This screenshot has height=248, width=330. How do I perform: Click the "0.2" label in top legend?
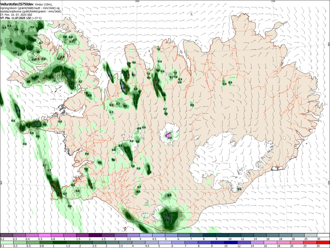(x=2, y=239)
